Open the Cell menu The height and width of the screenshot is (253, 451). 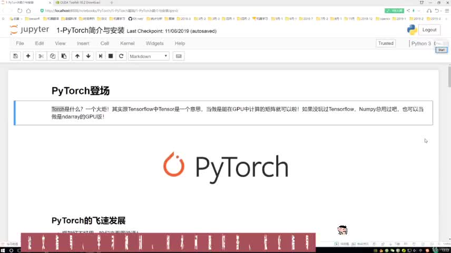pyautogui.click(x=104, y=43)
